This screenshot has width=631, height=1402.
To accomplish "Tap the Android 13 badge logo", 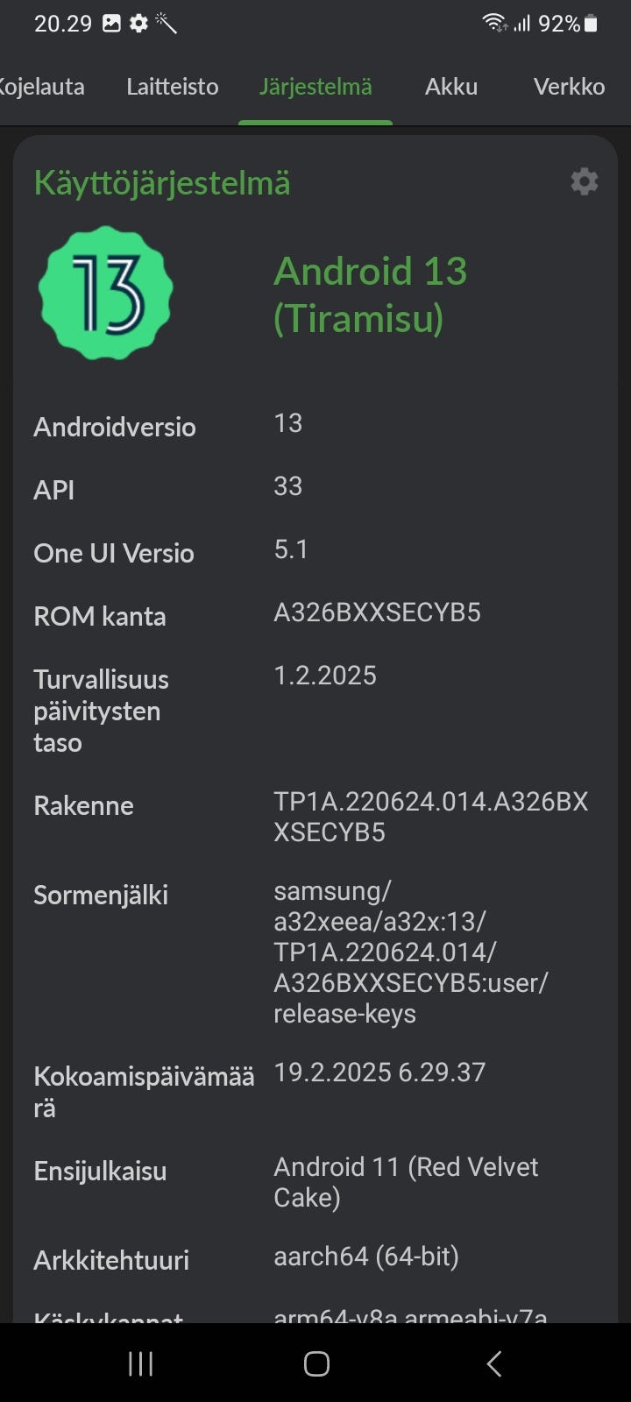I will coord(105,294).
